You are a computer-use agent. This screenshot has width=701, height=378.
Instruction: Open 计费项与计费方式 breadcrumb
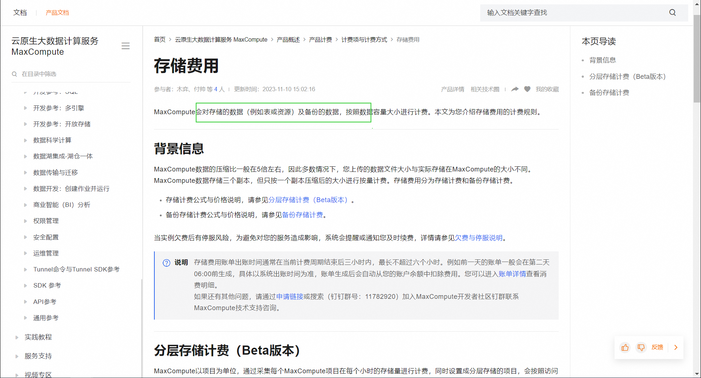tap(364, 39)
